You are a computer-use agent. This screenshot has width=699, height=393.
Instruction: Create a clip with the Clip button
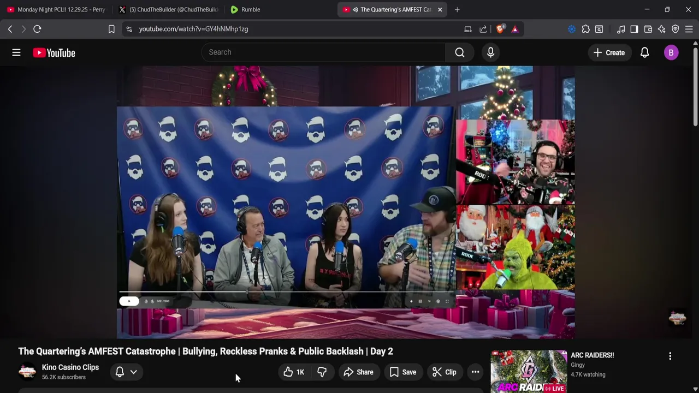click(445, 372)
